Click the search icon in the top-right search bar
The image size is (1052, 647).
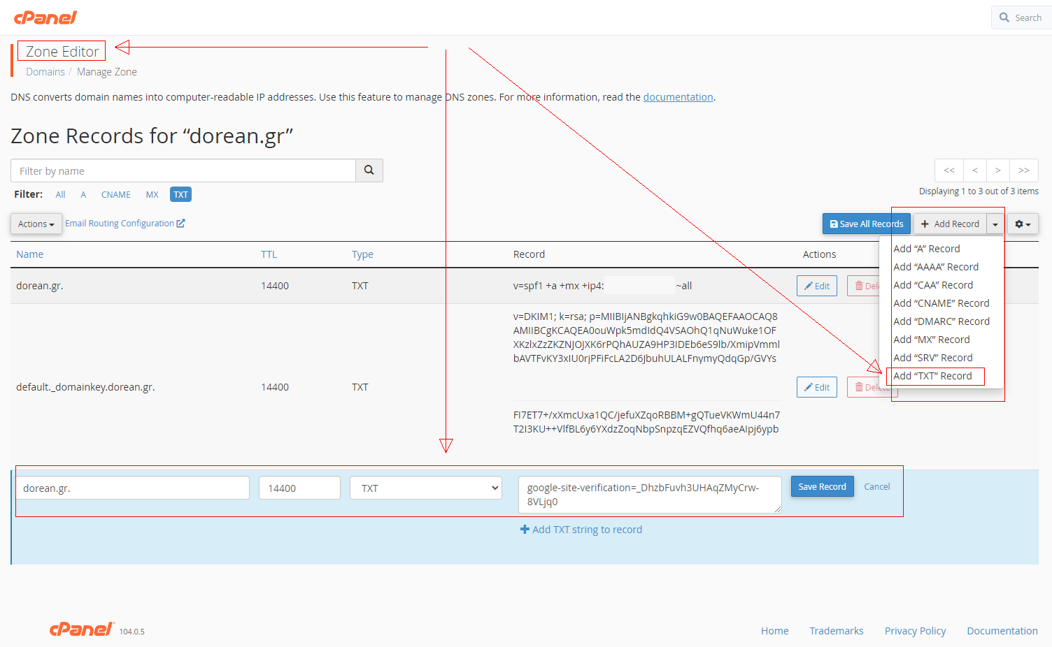coord(1004,17)
